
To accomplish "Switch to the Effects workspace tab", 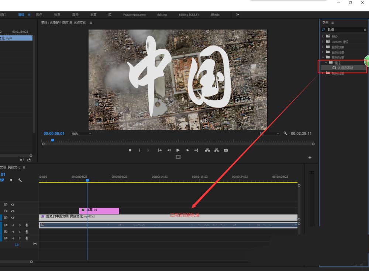I will (215, 15).
